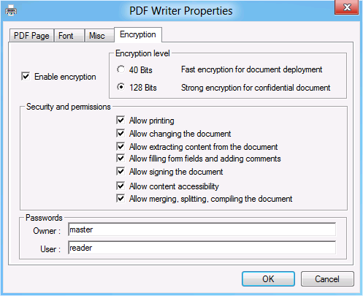The image size is (363, 296).
Task: Uncheck Allow extracting content from the document
Action: click(121, 147)
